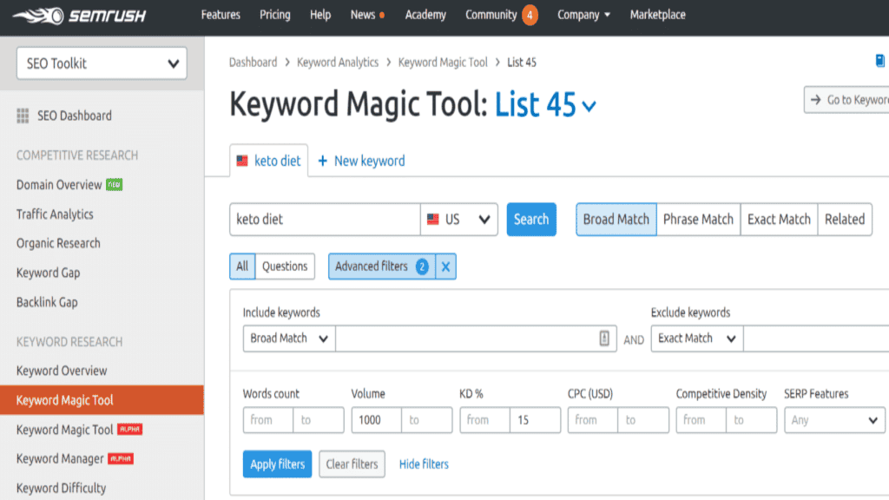
Task: Toggle Phrase Match mode
Action: coord(698,220)
